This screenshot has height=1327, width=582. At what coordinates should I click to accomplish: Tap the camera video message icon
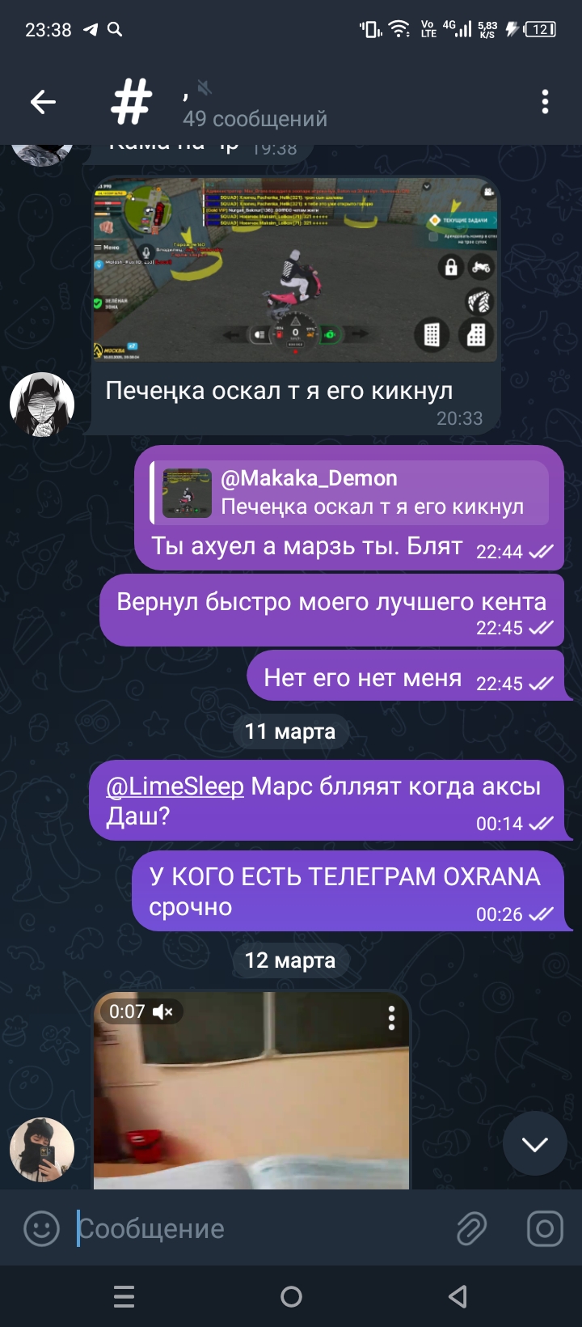pos(545,1228)
